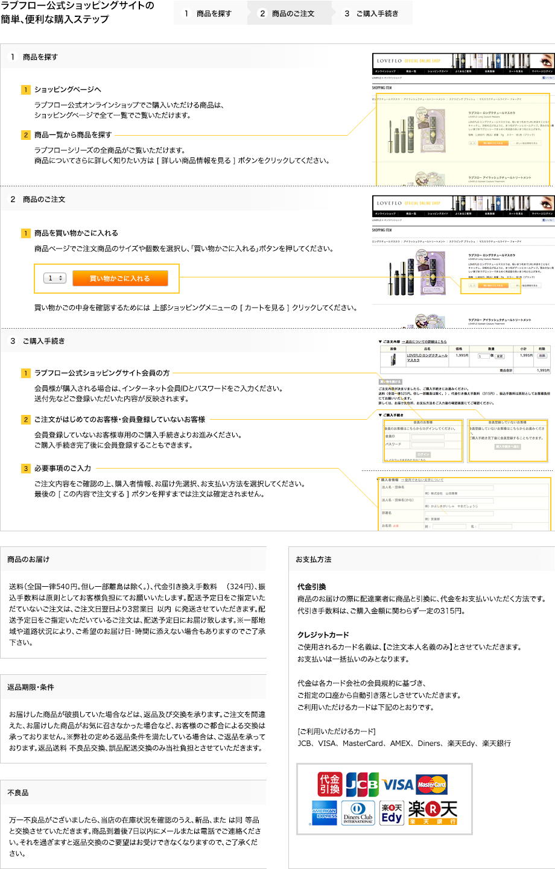555x869 pixels.
Task: Open the shopping page screenshot in section 1
Action: pyautogui.click(x=463, y=119)
